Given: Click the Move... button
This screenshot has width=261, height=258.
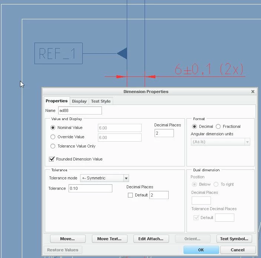Looking at the screenshot, I should coord(67,239).
